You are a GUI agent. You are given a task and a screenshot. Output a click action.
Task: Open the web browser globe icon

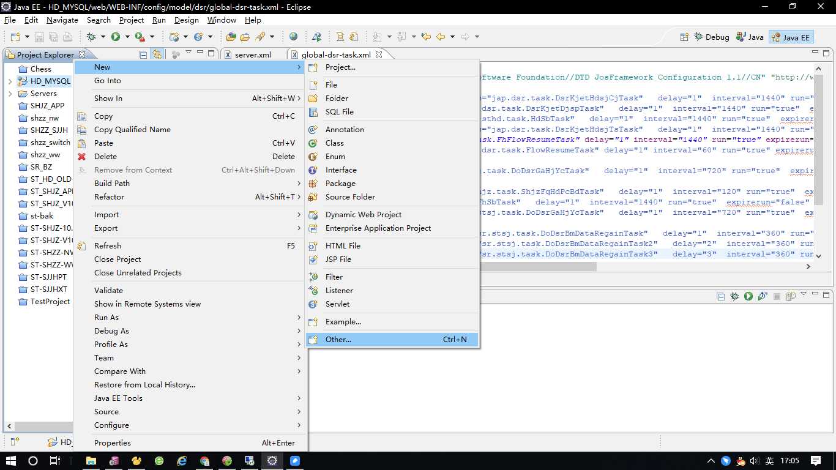pos(293,37)
